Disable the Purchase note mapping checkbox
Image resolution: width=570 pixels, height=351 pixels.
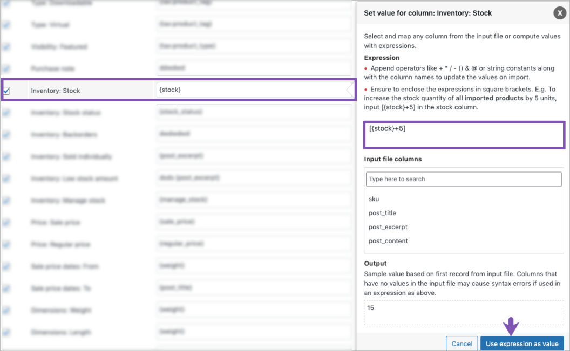6,68
